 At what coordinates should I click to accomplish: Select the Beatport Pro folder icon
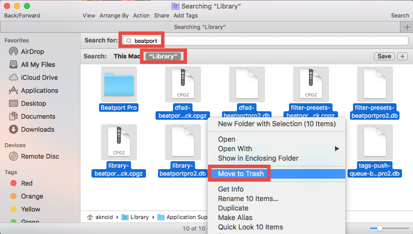[x=119, y=84]
